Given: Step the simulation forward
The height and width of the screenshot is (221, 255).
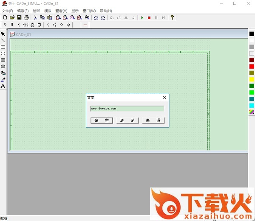Looking at the screenshot, I should pyautogui.click(x=163, y=18).
